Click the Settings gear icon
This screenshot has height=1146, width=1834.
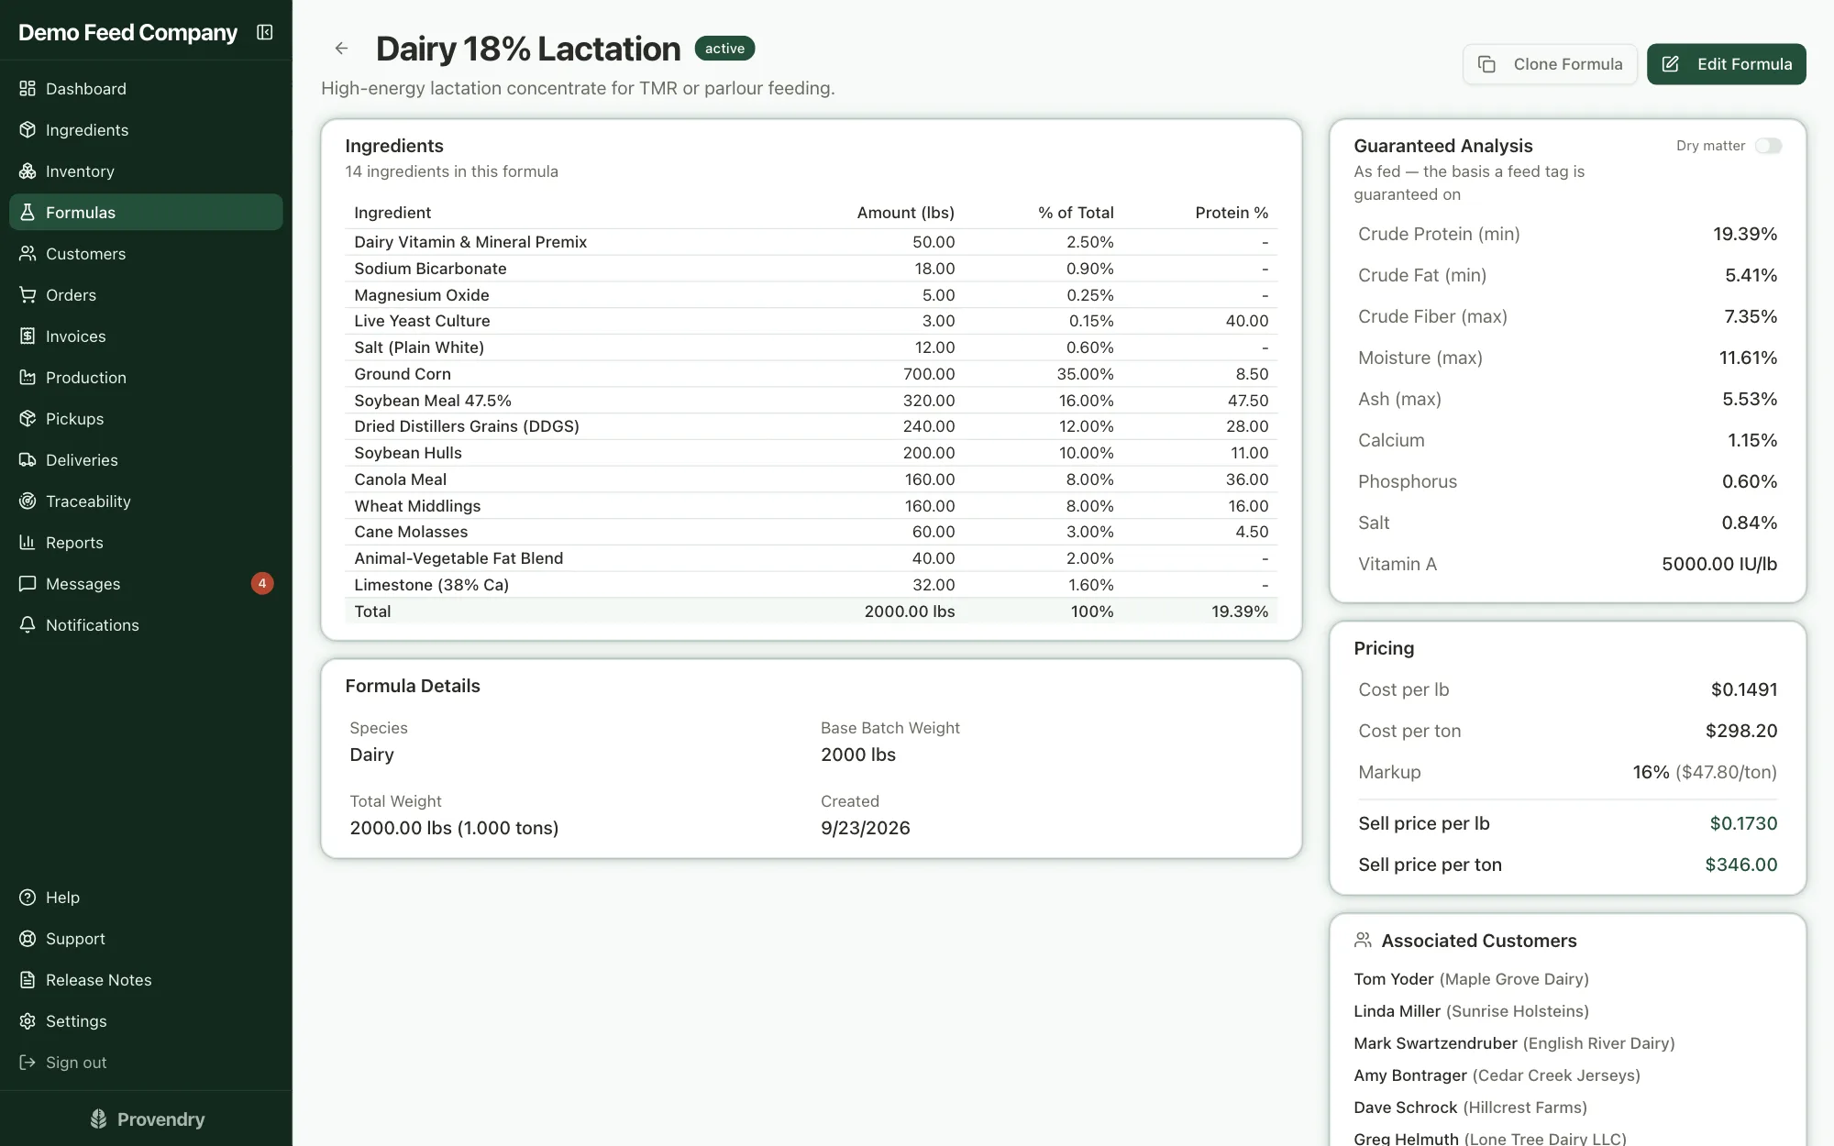(28, 1021)
